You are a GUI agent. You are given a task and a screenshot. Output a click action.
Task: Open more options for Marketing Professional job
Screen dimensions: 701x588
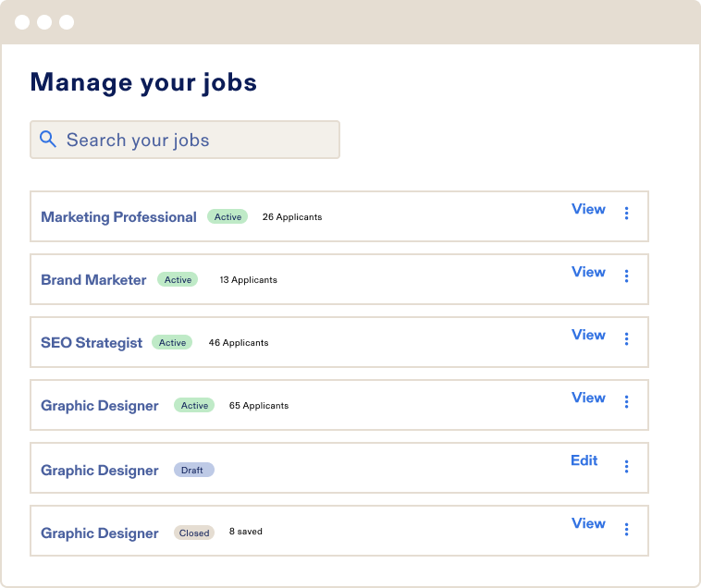[x=626, y=214]
